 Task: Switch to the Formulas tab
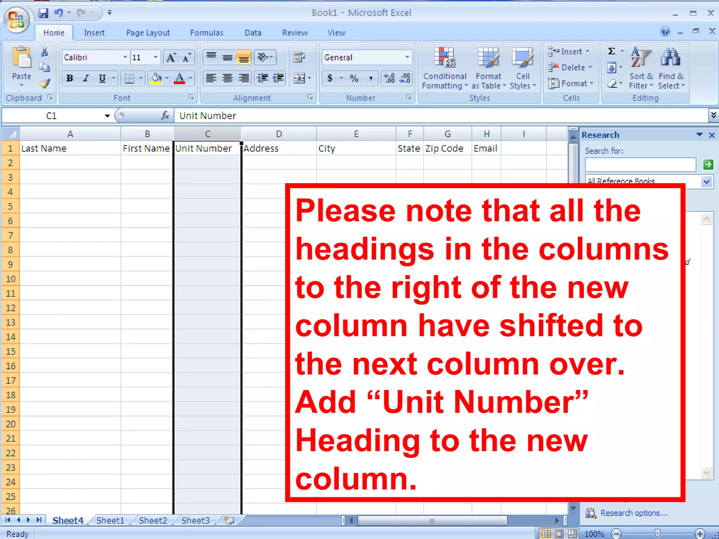pos(206,33)
